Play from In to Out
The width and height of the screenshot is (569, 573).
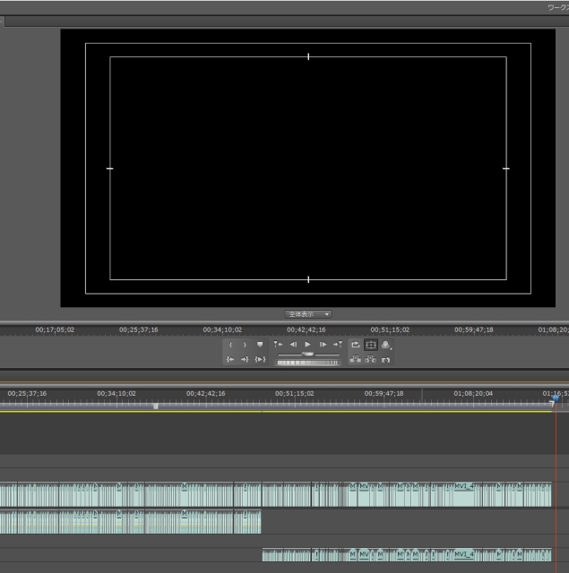260,360
